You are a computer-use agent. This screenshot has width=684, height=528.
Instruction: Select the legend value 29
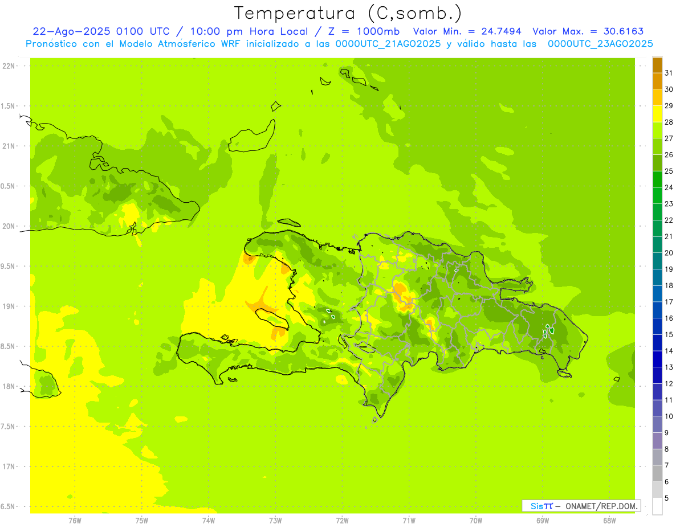click(669, 105)
